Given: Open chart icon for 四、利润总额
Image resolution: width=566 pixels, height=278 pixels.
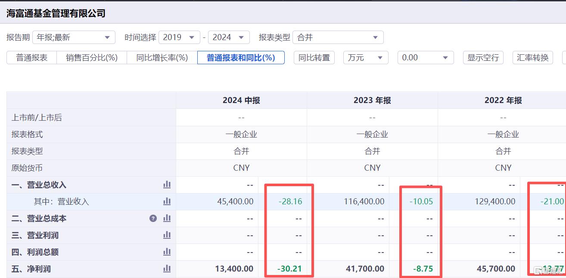Looking at the screenshot, I should point(167,252).
